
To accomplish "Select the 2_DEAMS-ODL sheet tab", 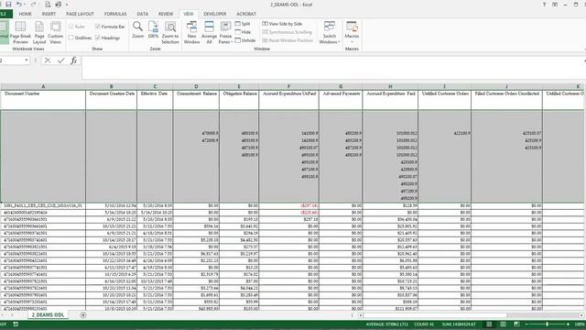I will pos(48,315).
